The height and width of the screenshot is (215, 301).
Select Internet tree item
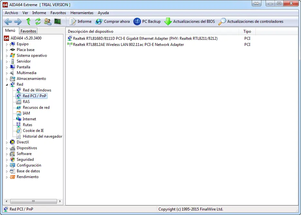point(29,119)
